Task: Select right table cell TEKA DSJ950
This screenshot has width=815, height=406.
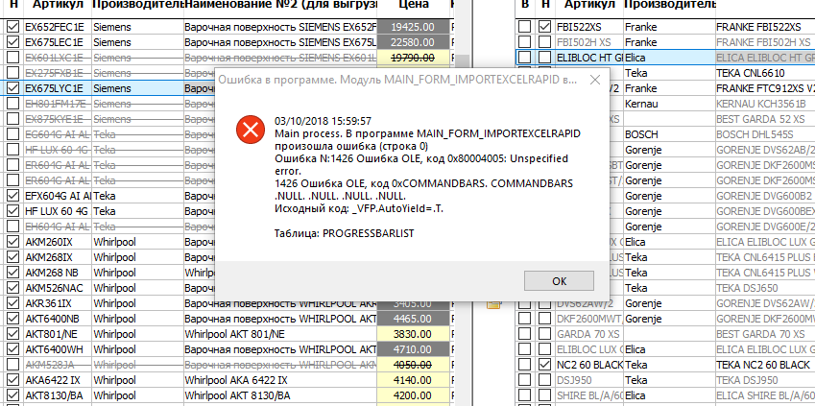Action: coord(764,380)
